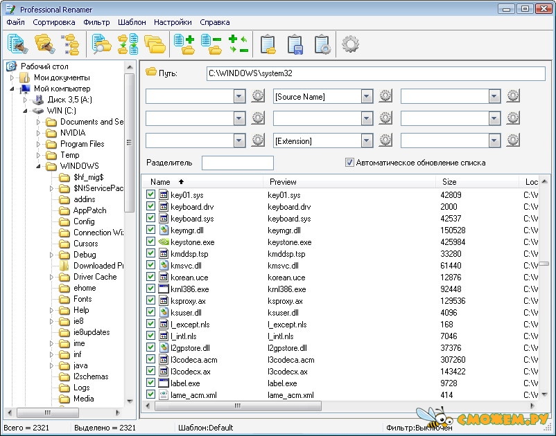The height and width of the screenshot is (436, 556).
Task: Click the plus-minus arrows toolbar icon
Action: (238, 44)
